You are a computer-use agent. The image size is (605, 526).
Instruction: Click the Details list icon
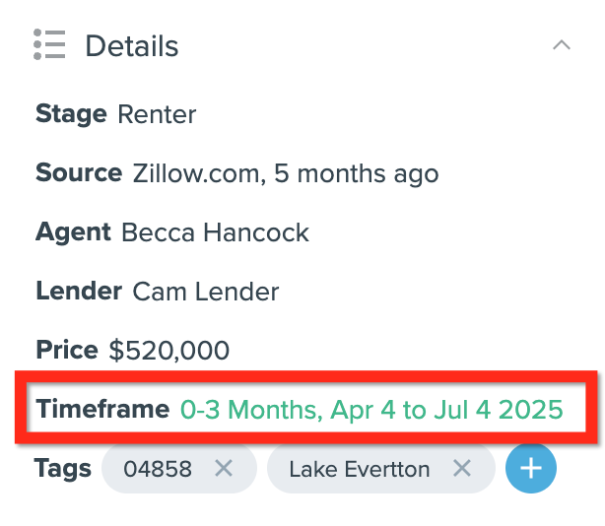click(49, 44)
